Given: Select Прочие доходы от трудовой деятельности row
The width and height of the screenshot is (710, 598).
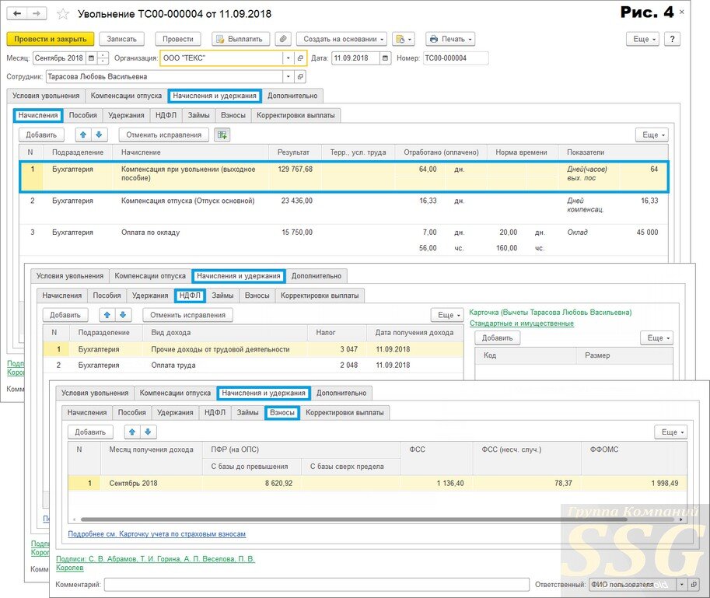Looking at the screenshot, I should click(x=253, y=349).
